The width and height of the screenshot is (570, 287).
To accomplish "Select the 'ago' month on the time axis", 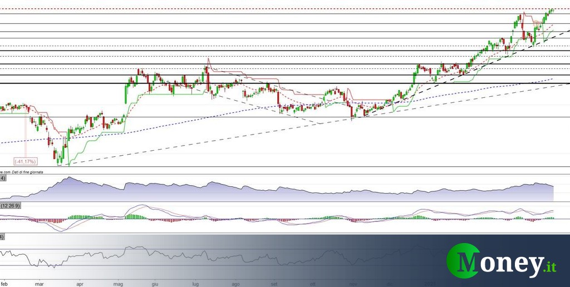I will click(235, 283).
